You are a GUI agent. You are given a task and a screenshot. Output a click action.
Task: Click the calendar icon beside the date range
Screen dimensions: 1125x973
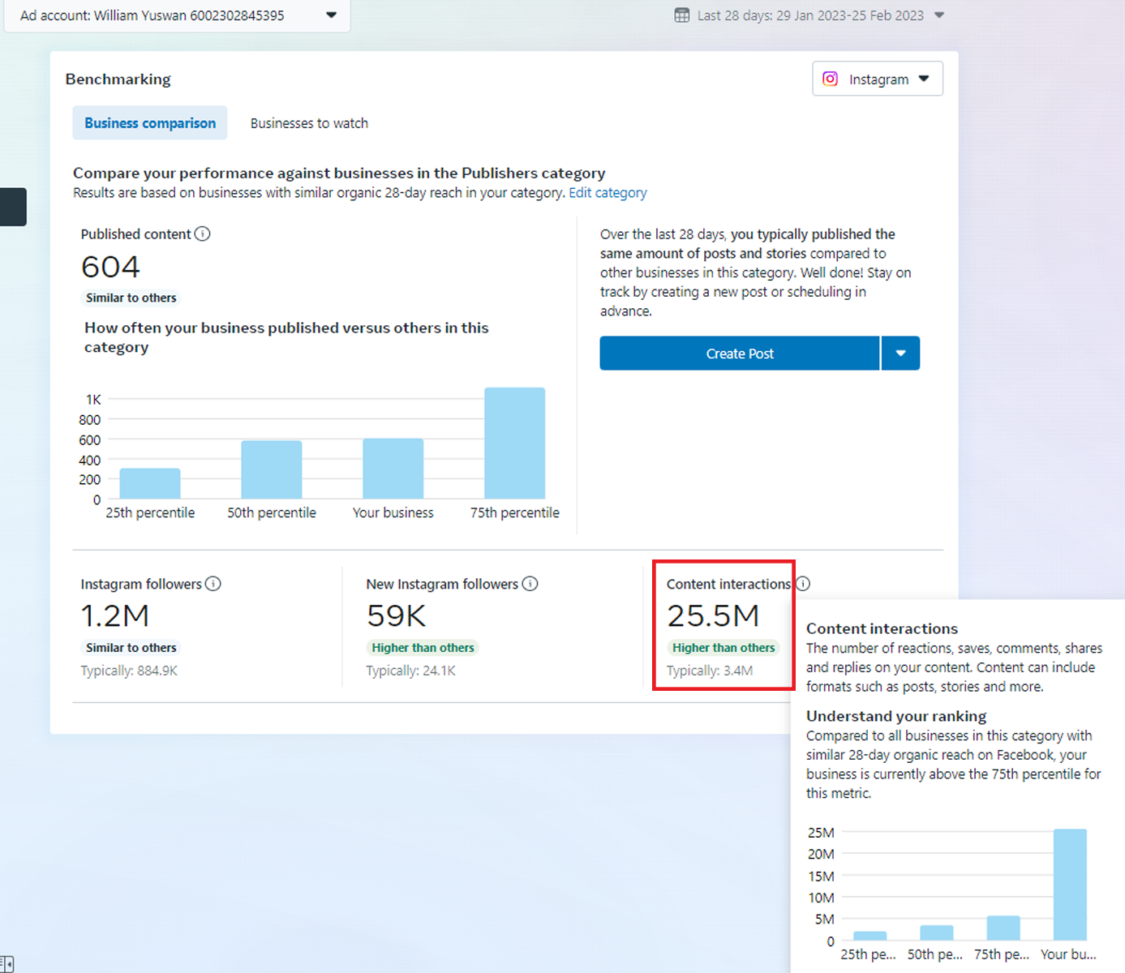coord(682,15)
